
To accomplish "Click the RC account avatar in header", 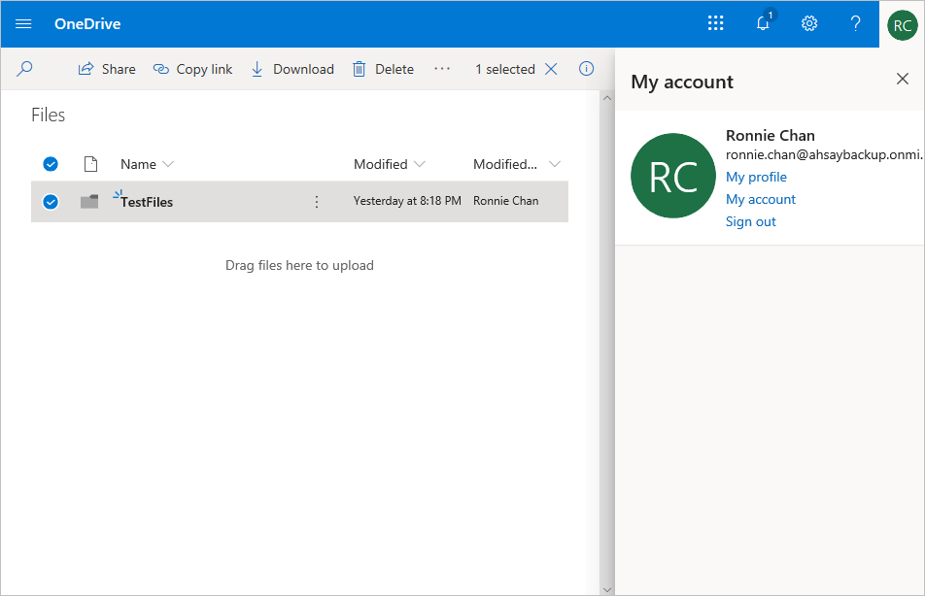I will pyautogui.click(x=902, y=24).
